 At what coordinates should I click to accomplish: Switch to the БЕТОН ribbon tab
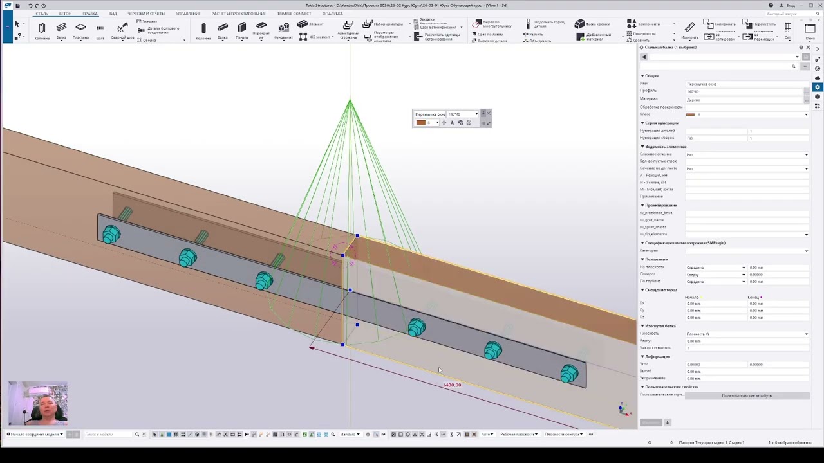(x=65, y=14)
